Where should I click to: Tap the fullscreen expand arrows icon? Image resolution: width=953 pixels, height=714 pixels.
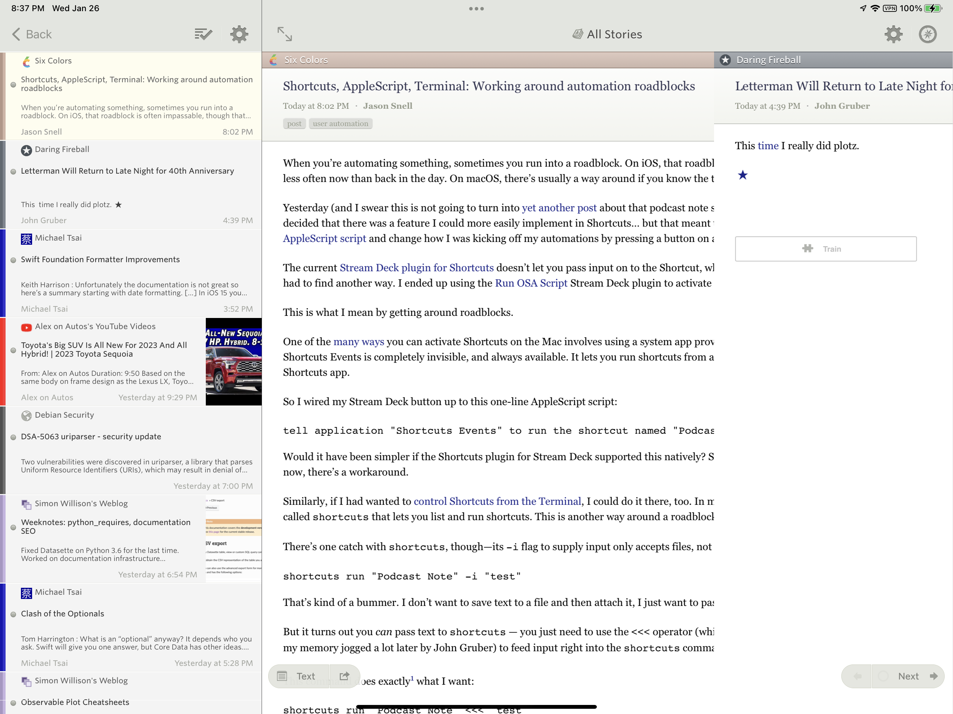click(x=284, y=34)
